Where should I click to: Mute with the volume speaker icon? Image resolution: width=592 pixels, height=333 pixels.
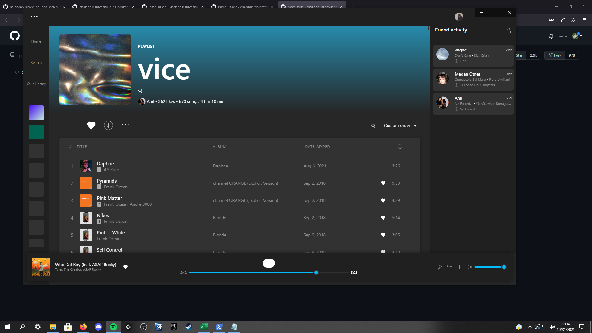pyautogui.click(x=469, y=267)
